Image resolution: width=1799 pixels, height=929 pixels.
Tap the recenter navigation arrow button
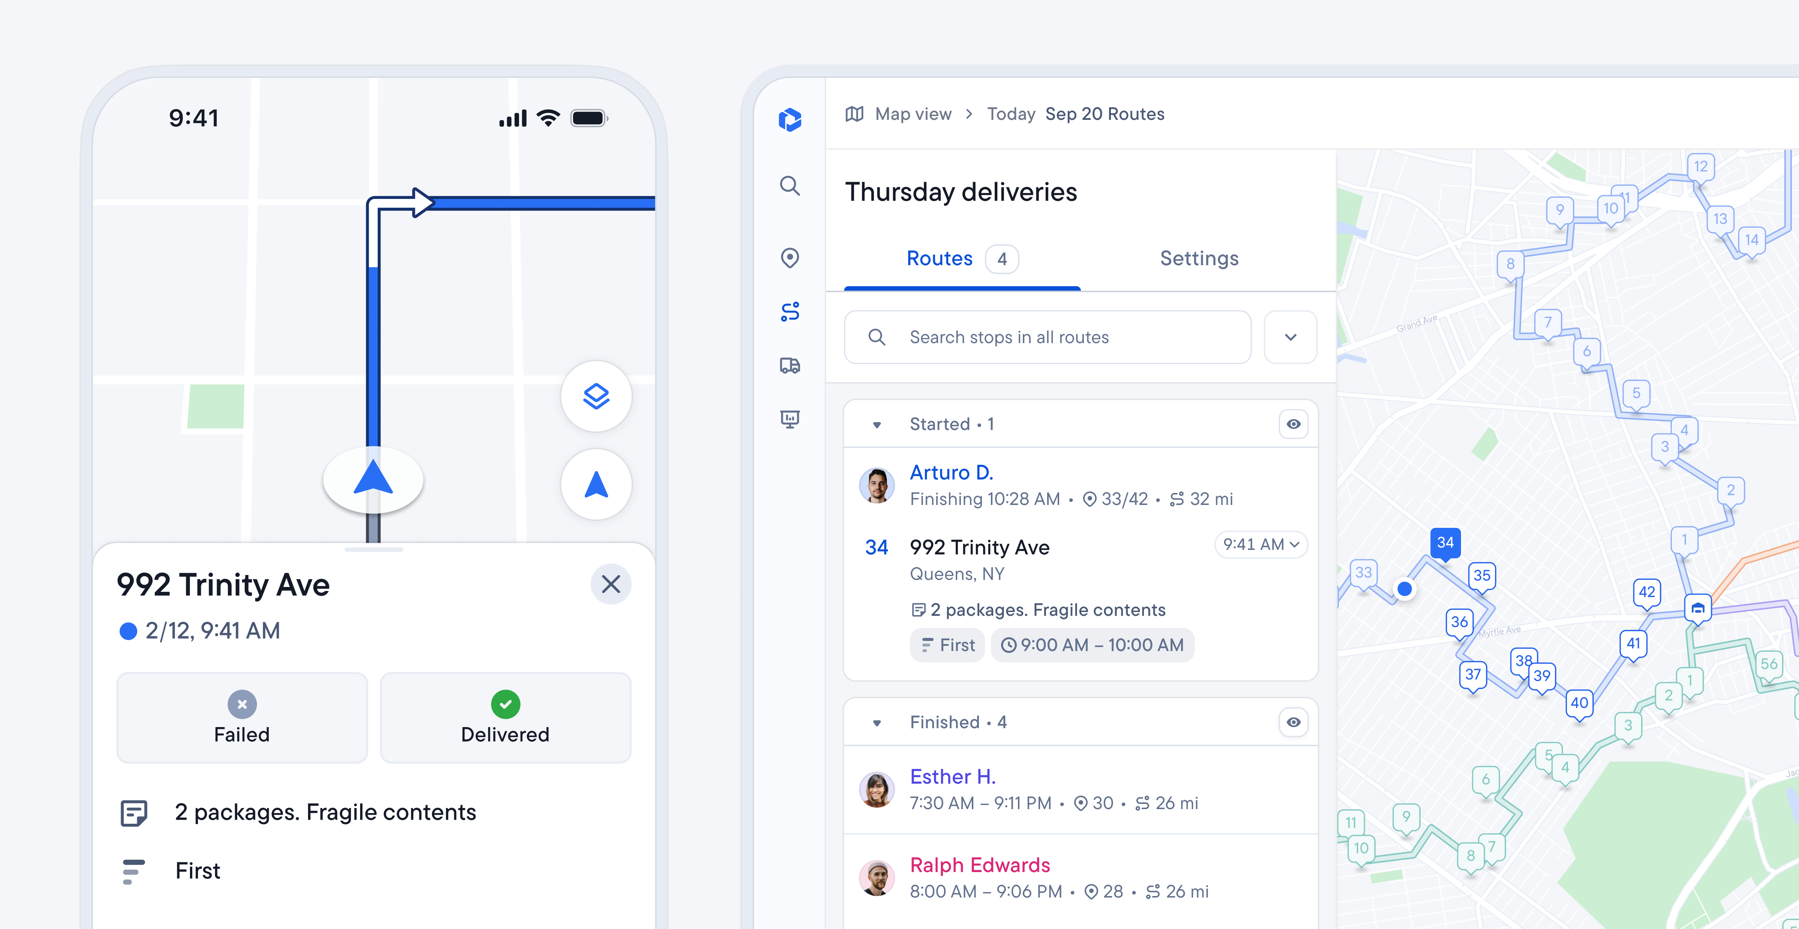[x=596, y=484]
